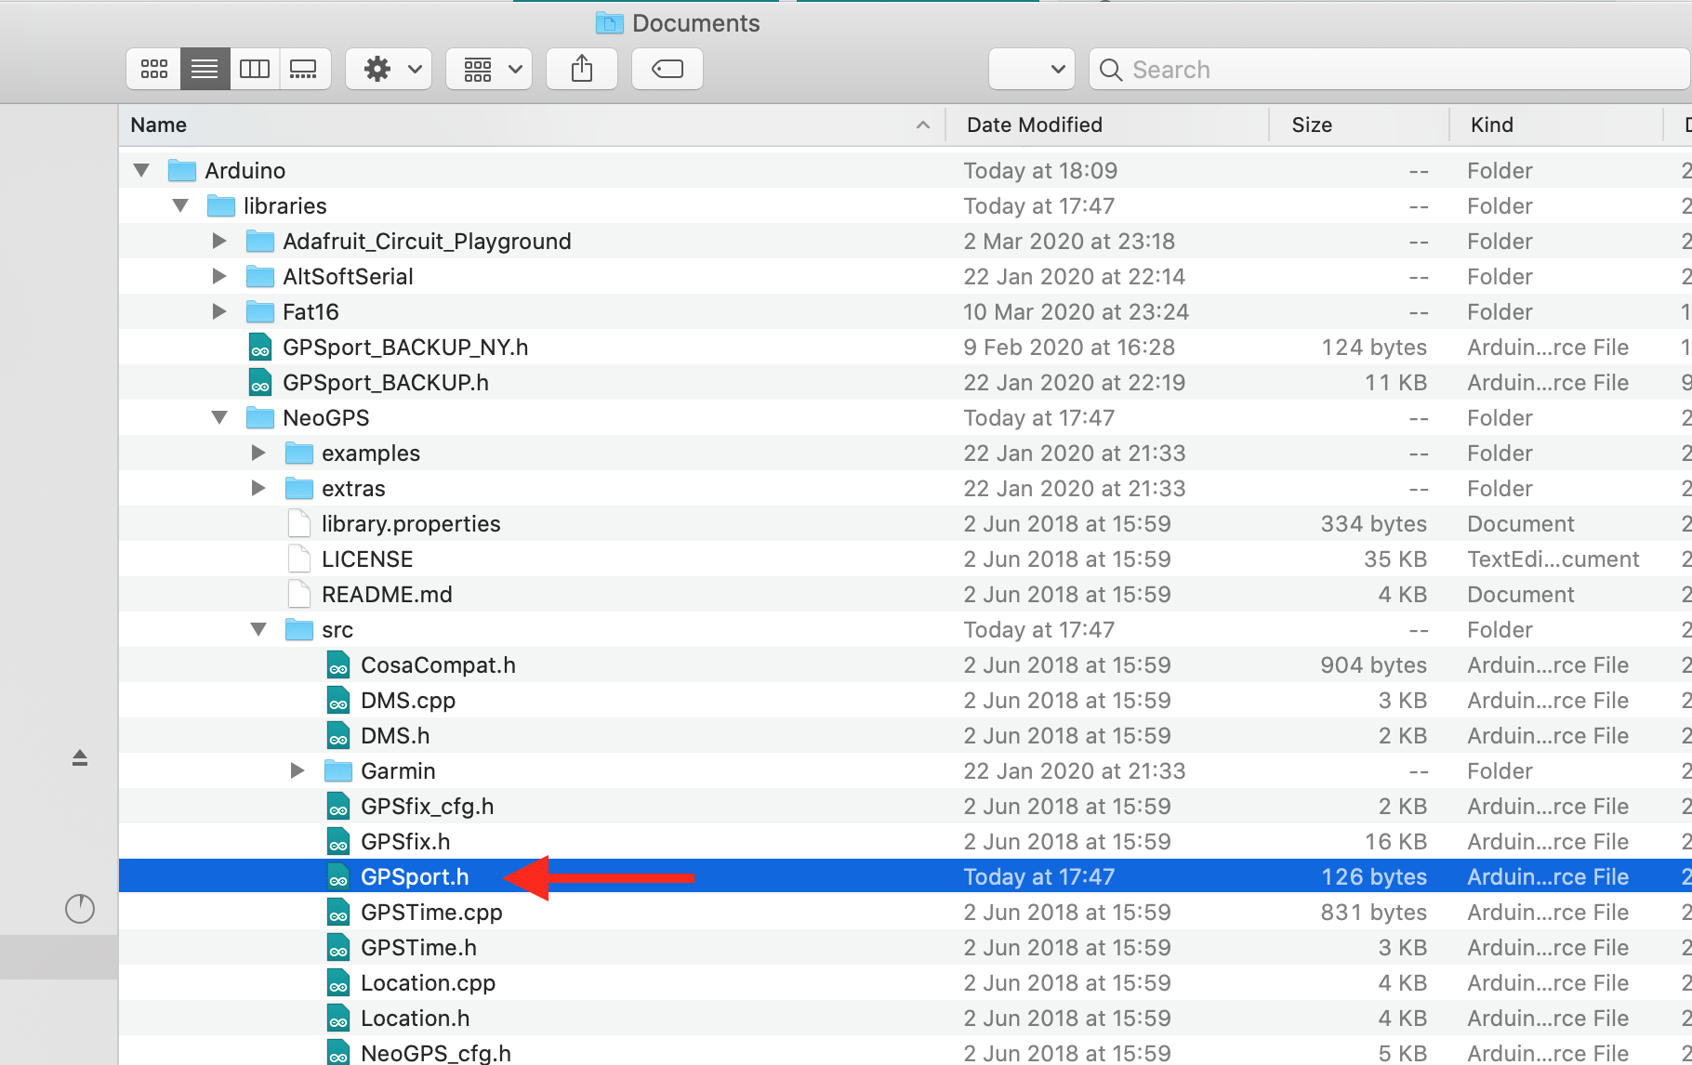Expand the Adafruit_Circuit_Playground folder
This screenshot has width=1692, height=1065.
(x=219, y=242)
